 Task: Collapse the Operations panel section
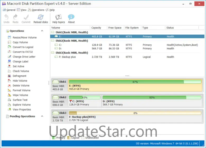click(42, 31)
